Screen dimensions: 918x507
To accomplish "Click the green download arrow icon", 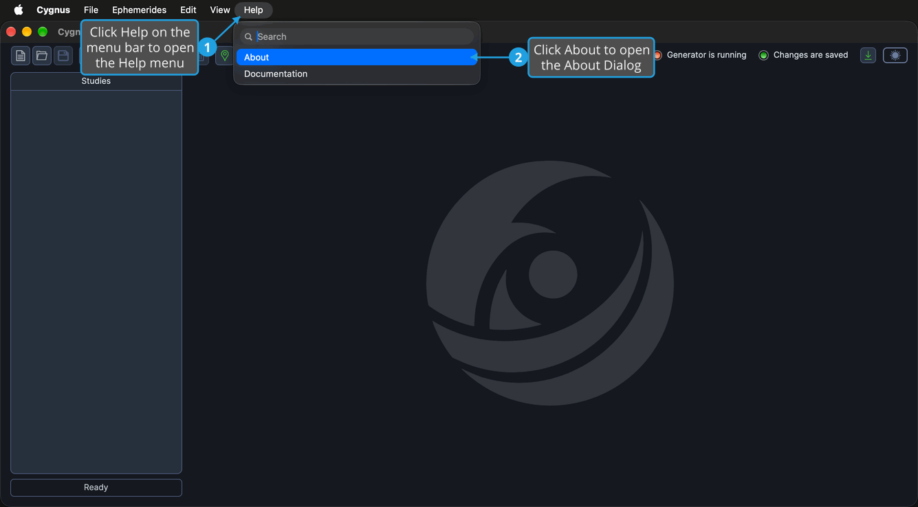I will point(868,56).
